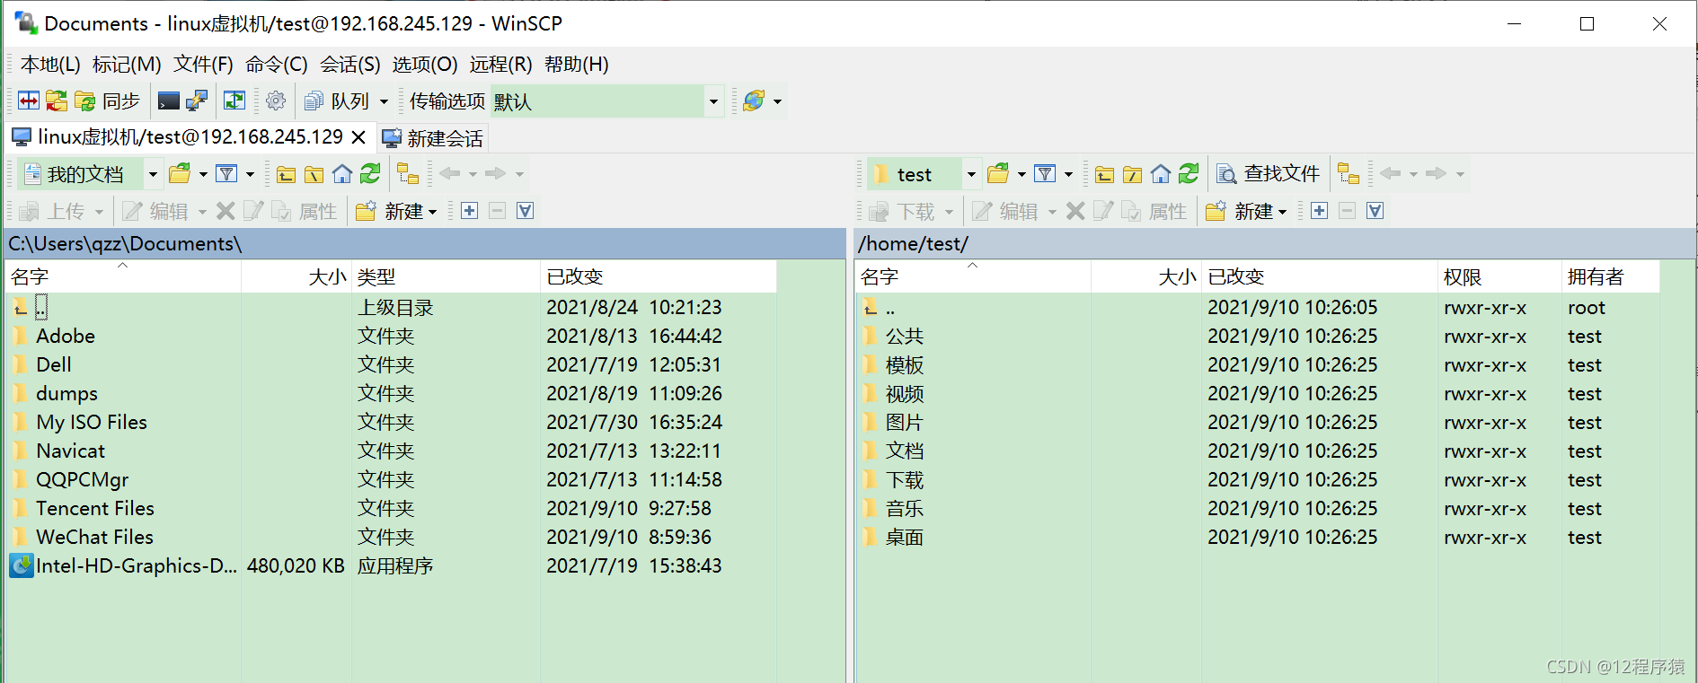The image size is (1698, 683).
Task: Sort local files by 名字 column header
Action: [x=124, y=276]
